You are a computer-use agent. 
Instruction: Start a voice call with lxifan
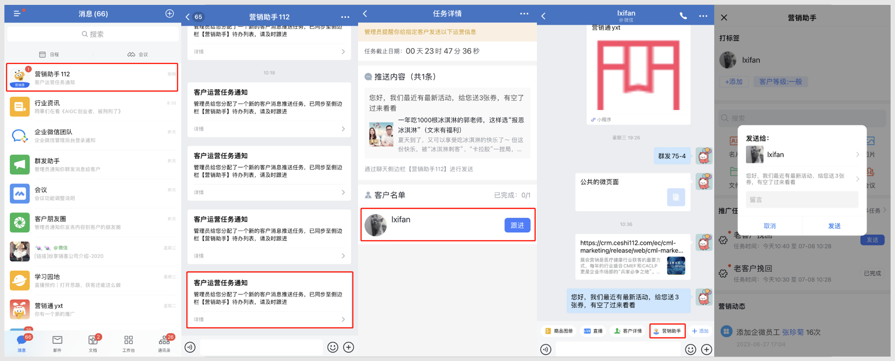(683, 16)
